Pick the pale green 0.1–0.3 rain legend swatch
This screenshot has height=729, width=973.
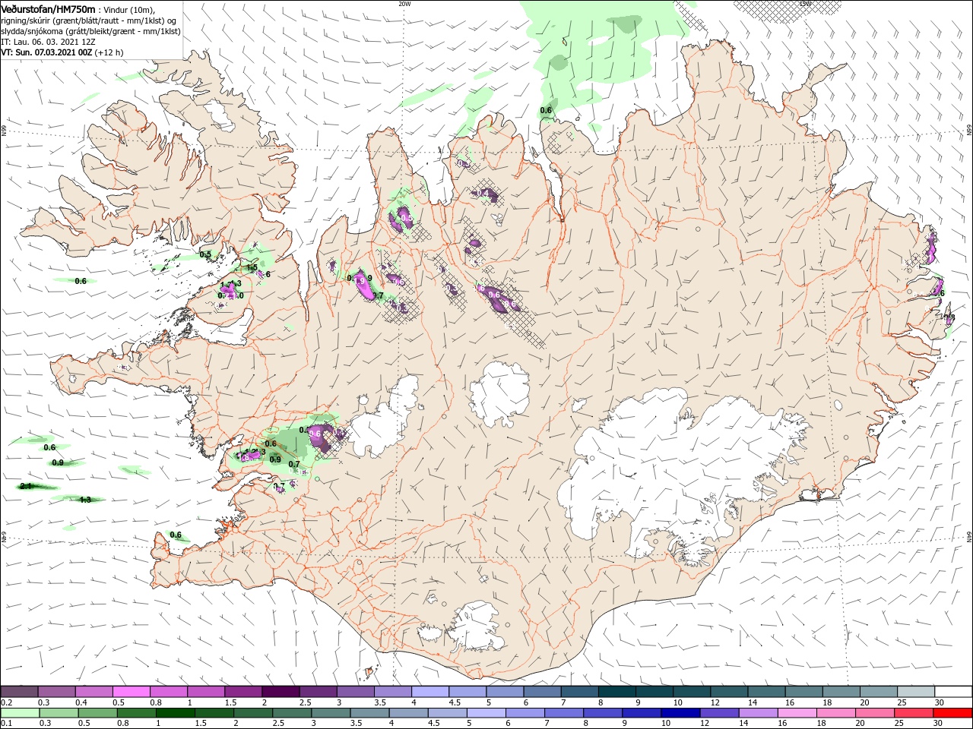tap(20, 713)
